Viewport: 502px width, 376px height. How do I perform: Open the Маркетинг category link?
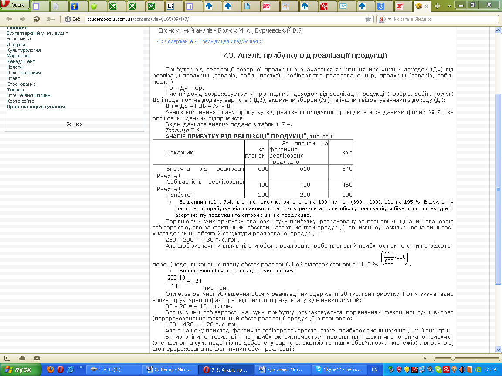click(19, 56)
